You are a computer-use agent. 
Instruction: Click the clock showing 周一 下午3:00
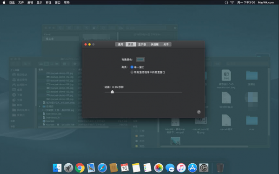pyautogui.click(x=246, y=2)
